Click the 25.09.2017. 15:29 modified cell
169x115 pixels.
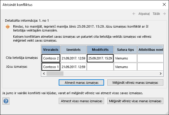tap(100, 58)
